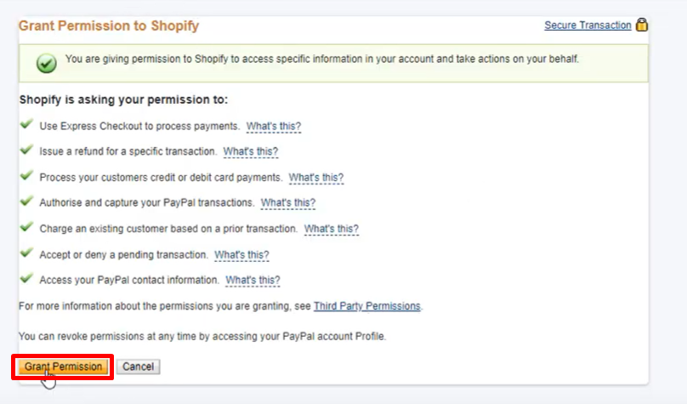Open What's this for pending transaction

pyautogui.click(x=241, y=254)
